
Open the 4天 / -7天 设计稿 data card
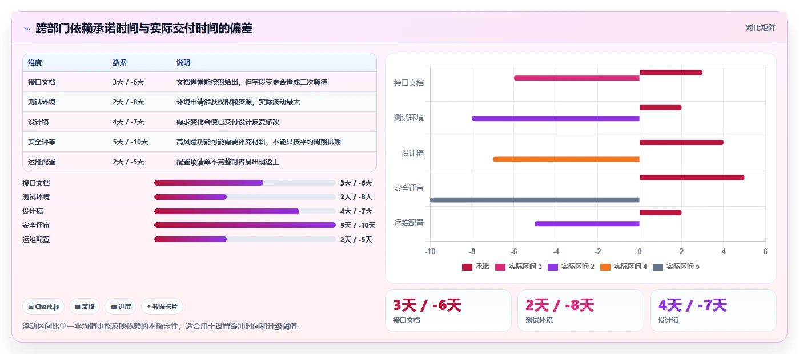coord(713,311)
